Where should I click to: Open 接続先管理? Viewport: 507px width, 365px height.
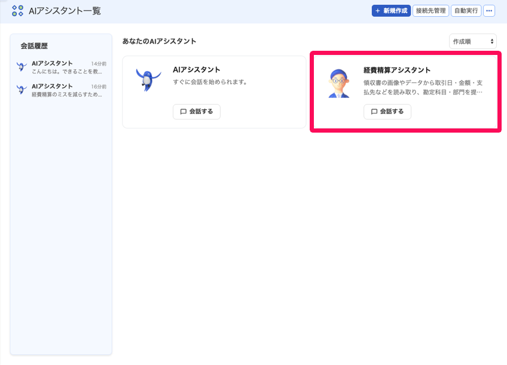click(430, 11)
